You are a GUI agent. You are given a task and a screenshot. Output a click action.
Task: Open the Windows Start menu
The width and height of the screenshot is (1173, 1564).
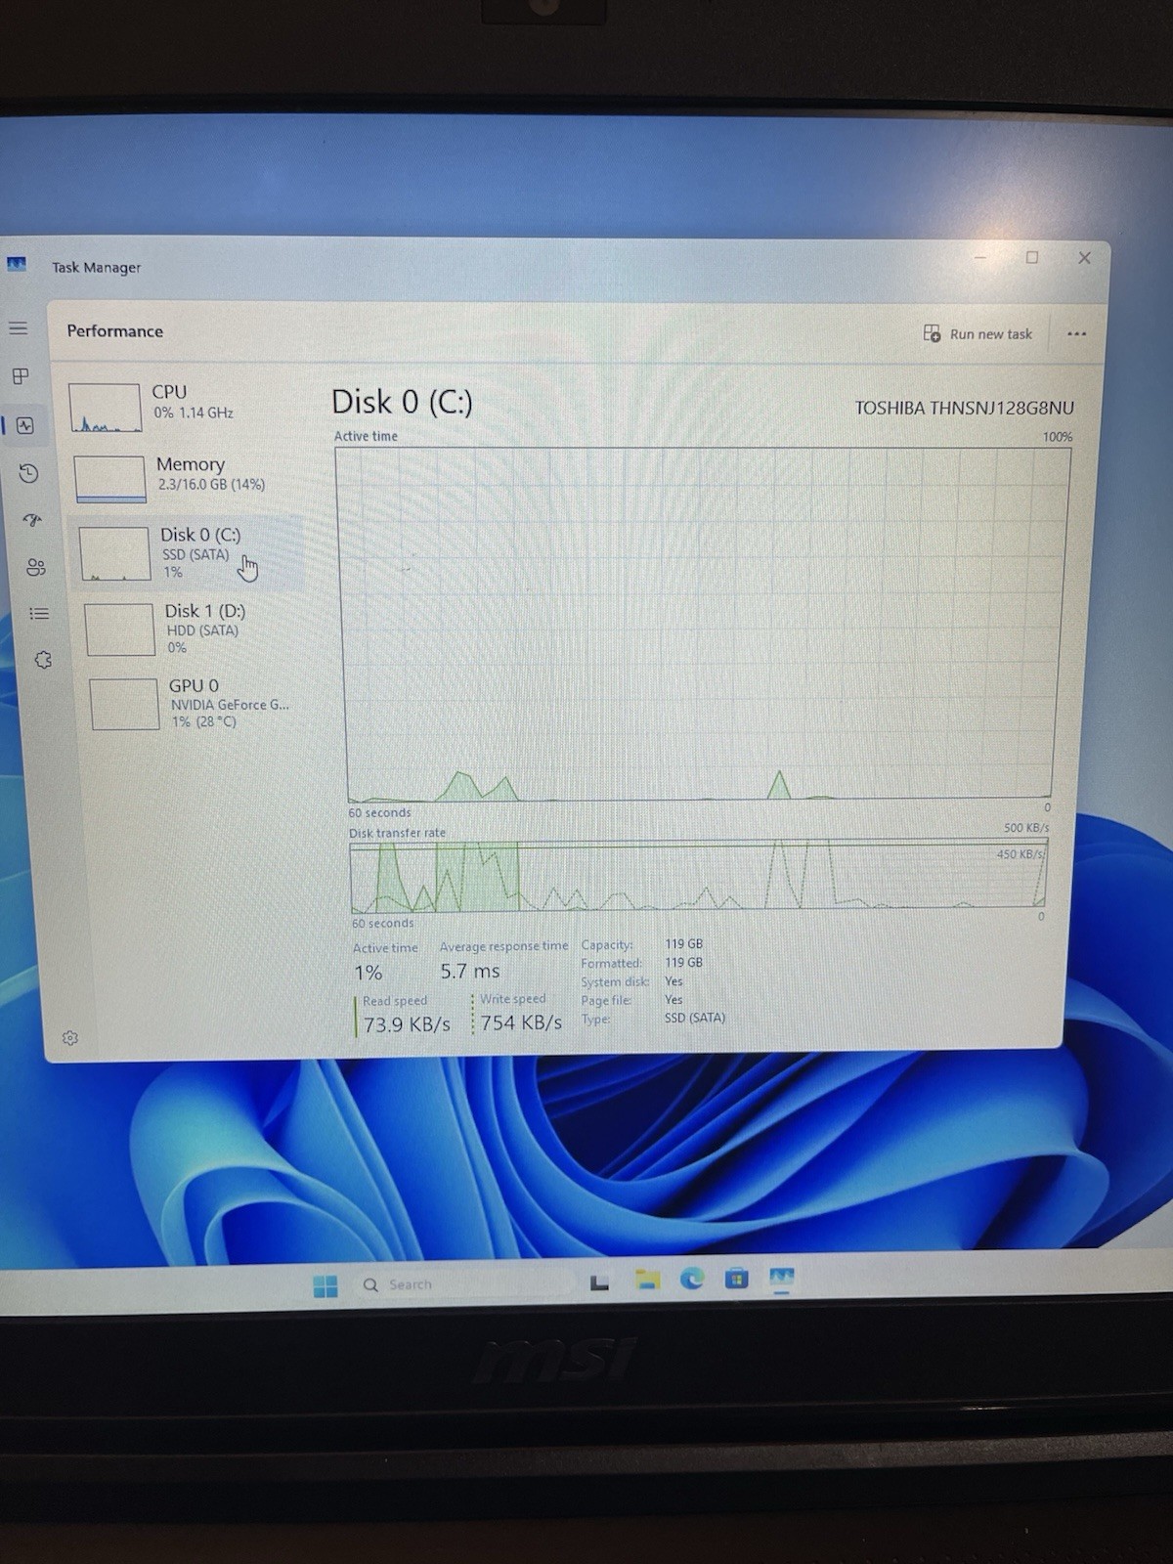[x=326, y=1286]
